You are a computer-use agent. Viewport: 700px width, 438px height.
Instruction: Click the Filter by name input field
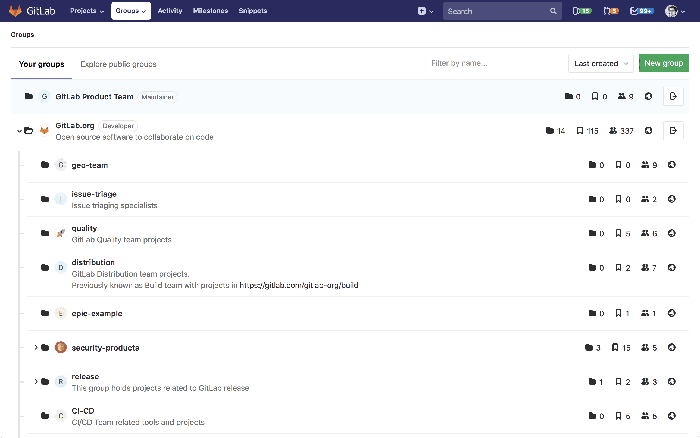[x=493, y=62]
